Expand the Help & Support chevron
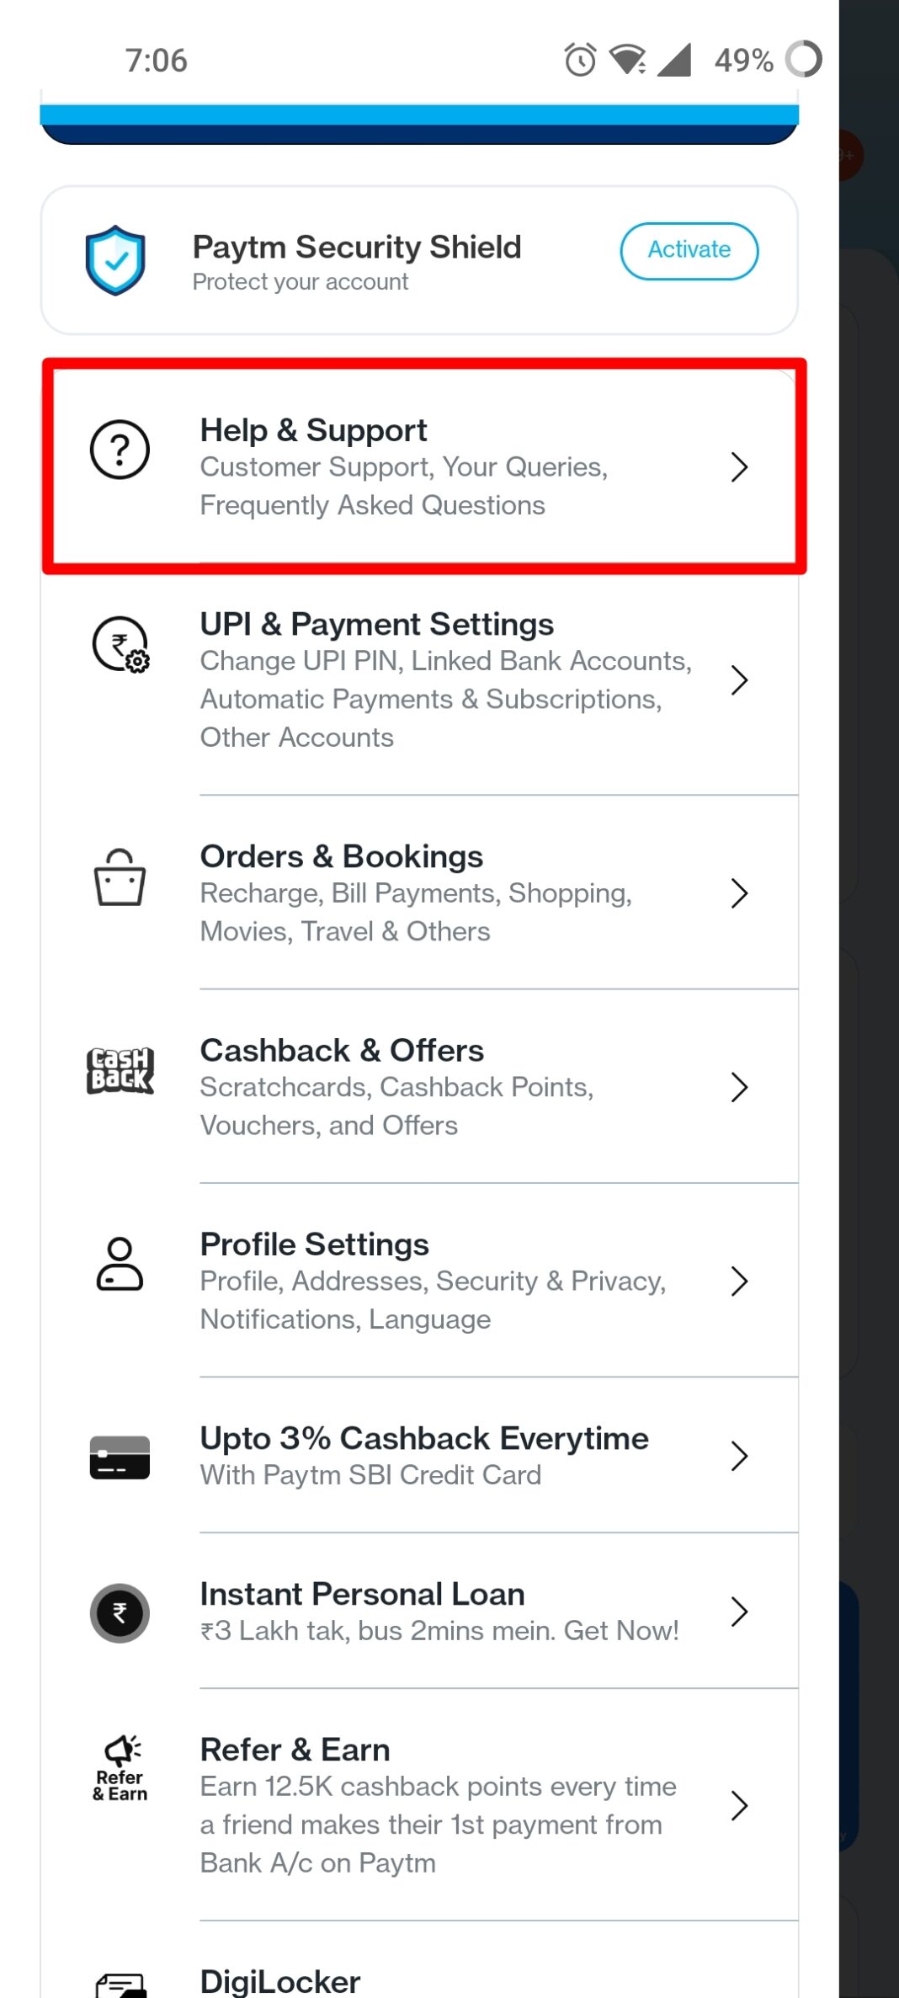 [x=740, y=467]
